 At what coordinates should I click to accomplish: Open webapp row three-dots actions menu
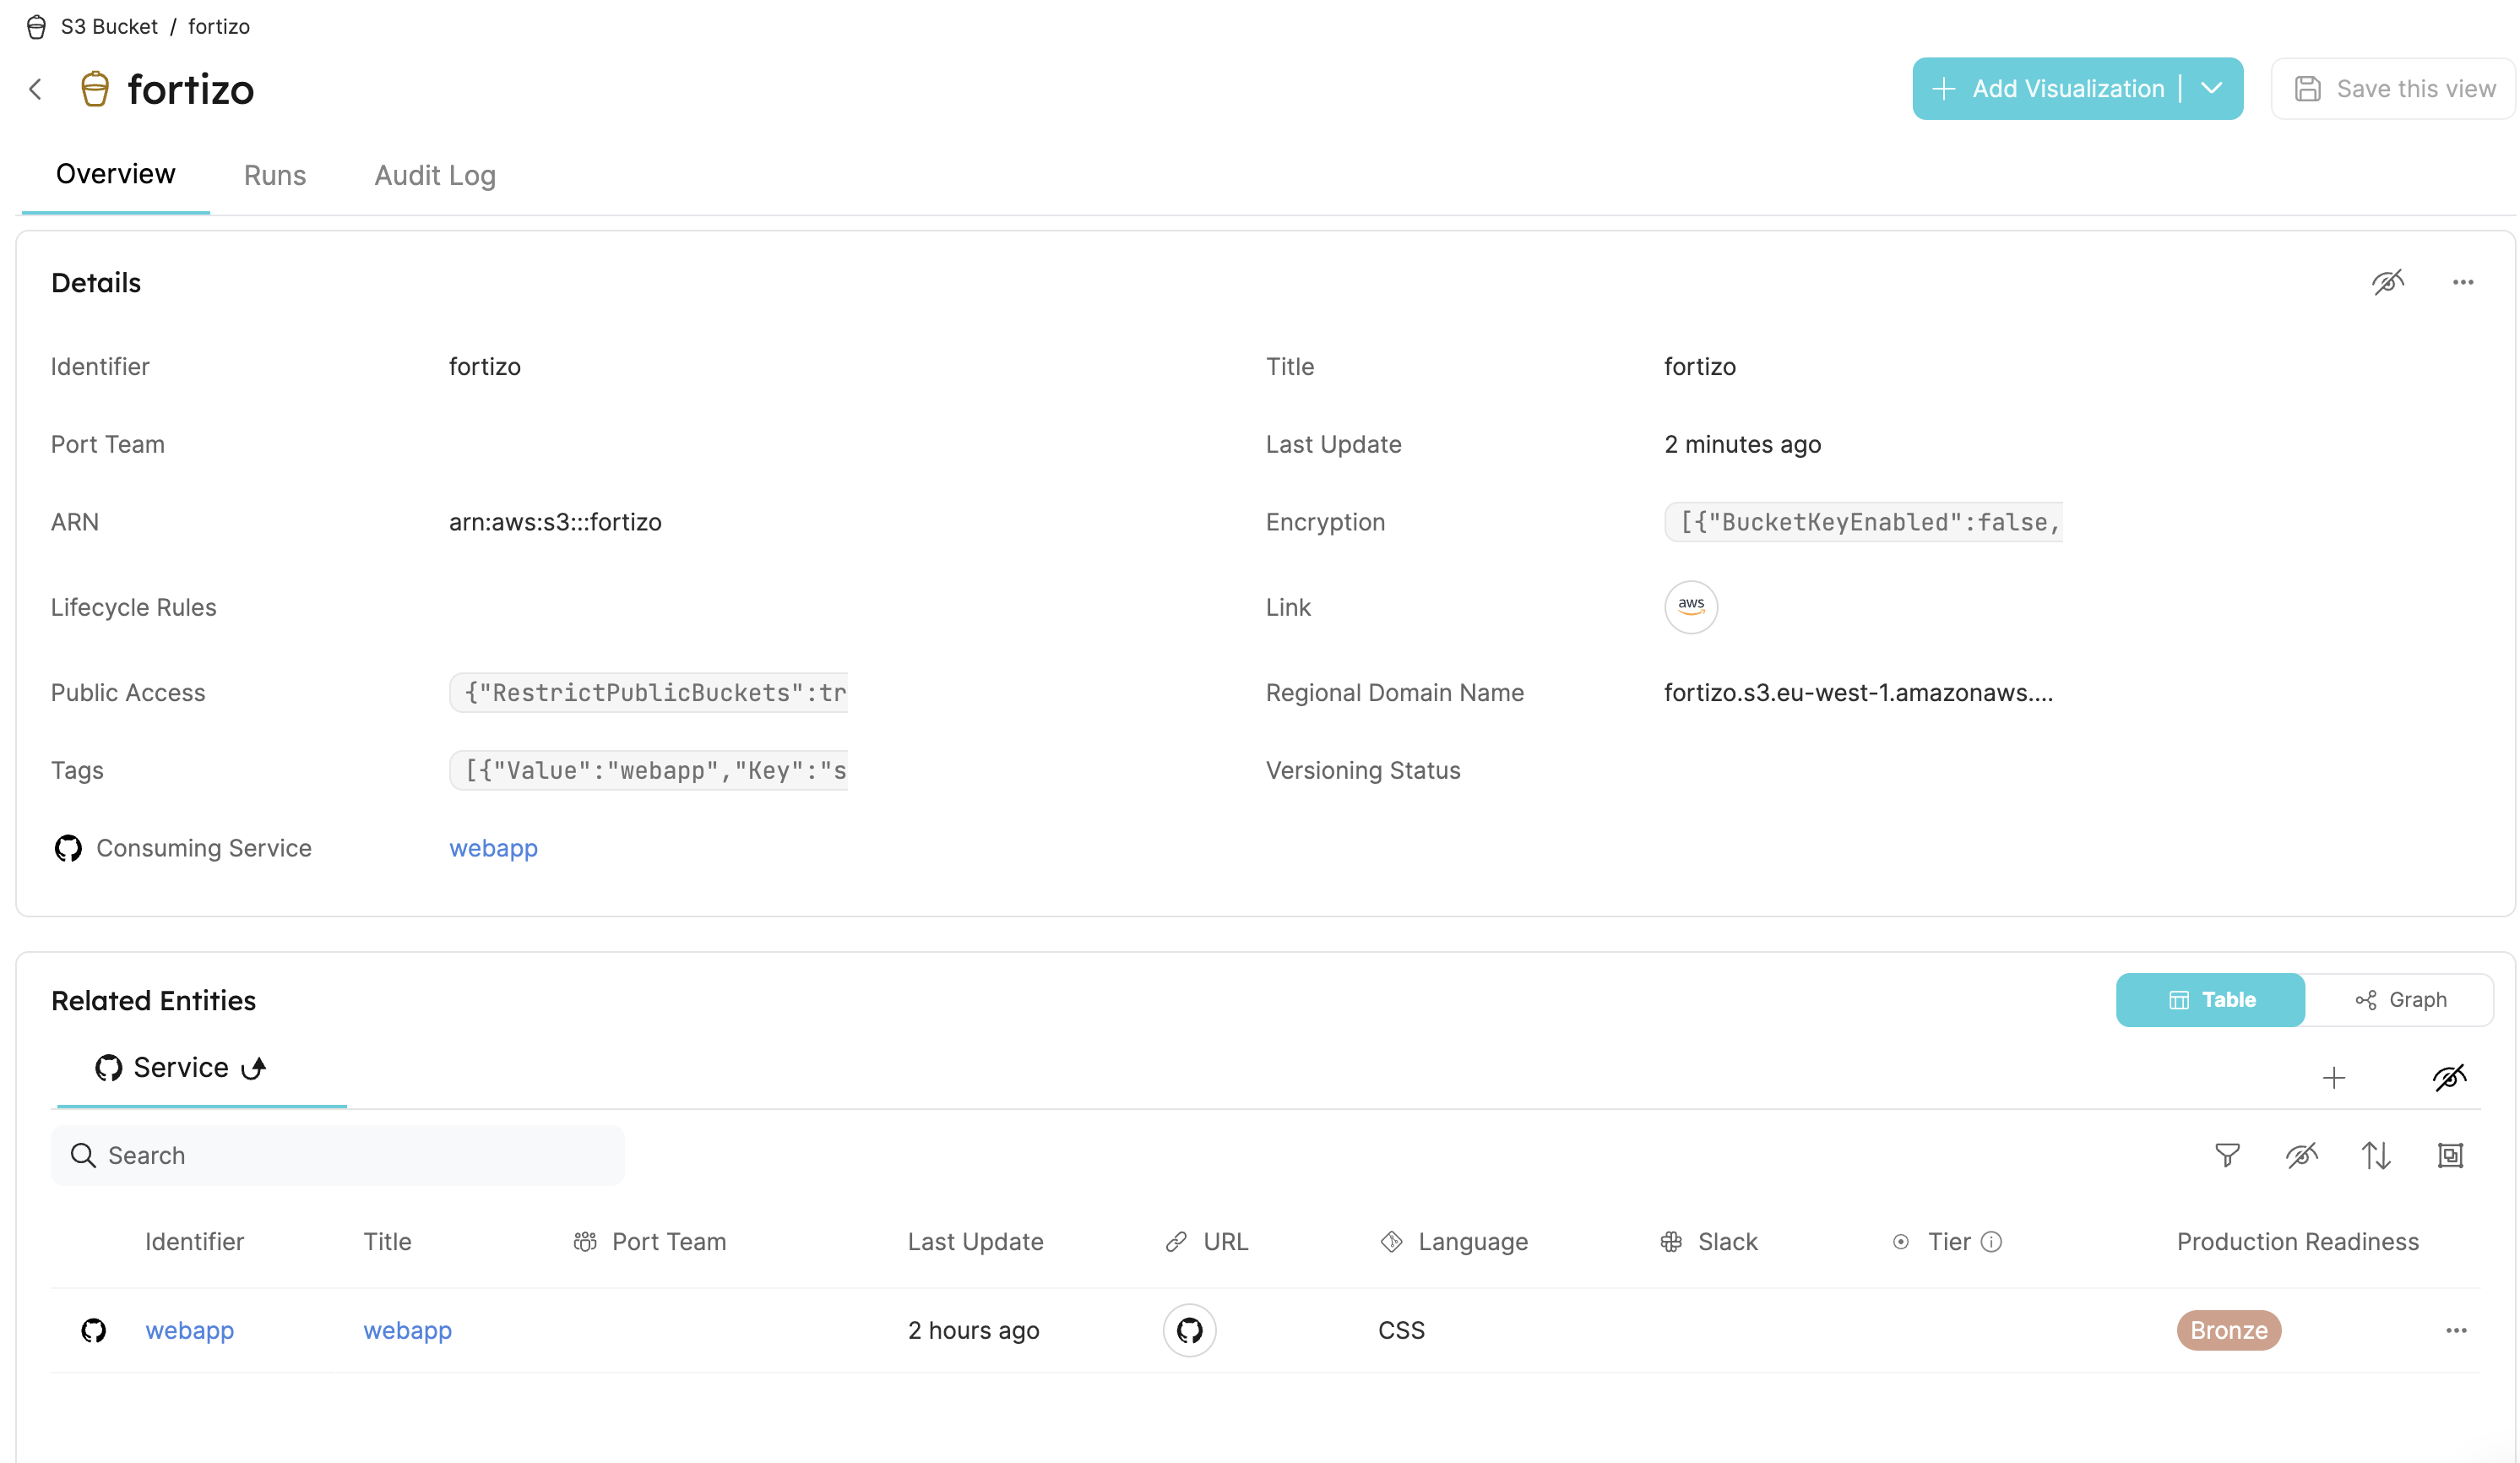pyautogui.click(x=2456, y=1330)
